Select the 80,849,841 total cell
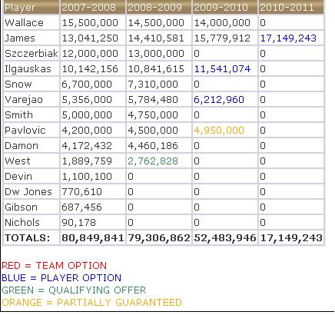 93,238
